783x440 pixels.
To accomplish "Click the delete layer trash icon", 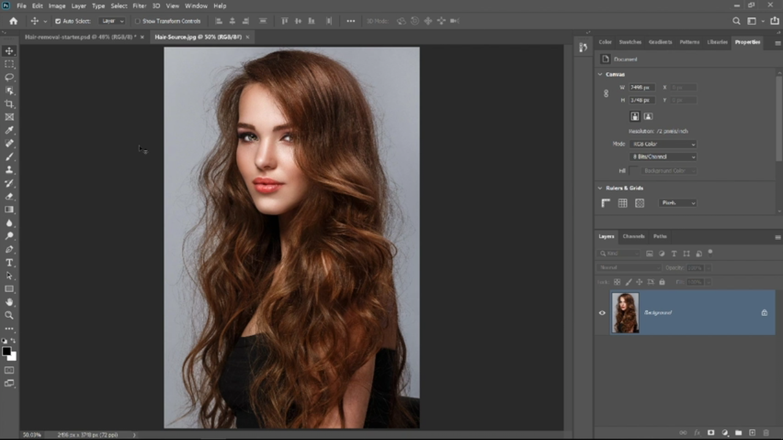I will coord(766,433).
